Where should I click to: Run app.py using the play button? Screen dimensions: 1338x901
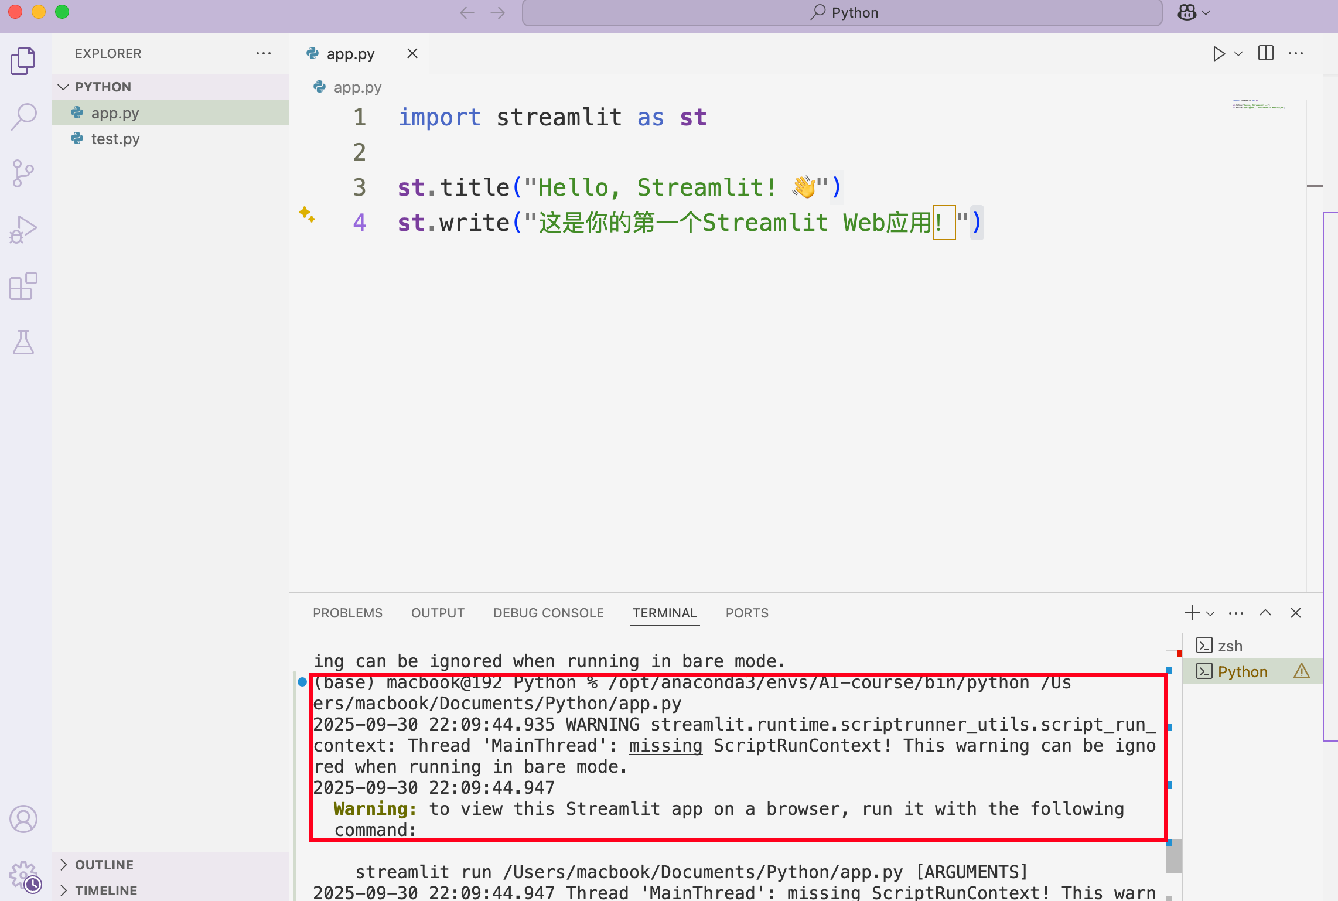[1218, 53]
